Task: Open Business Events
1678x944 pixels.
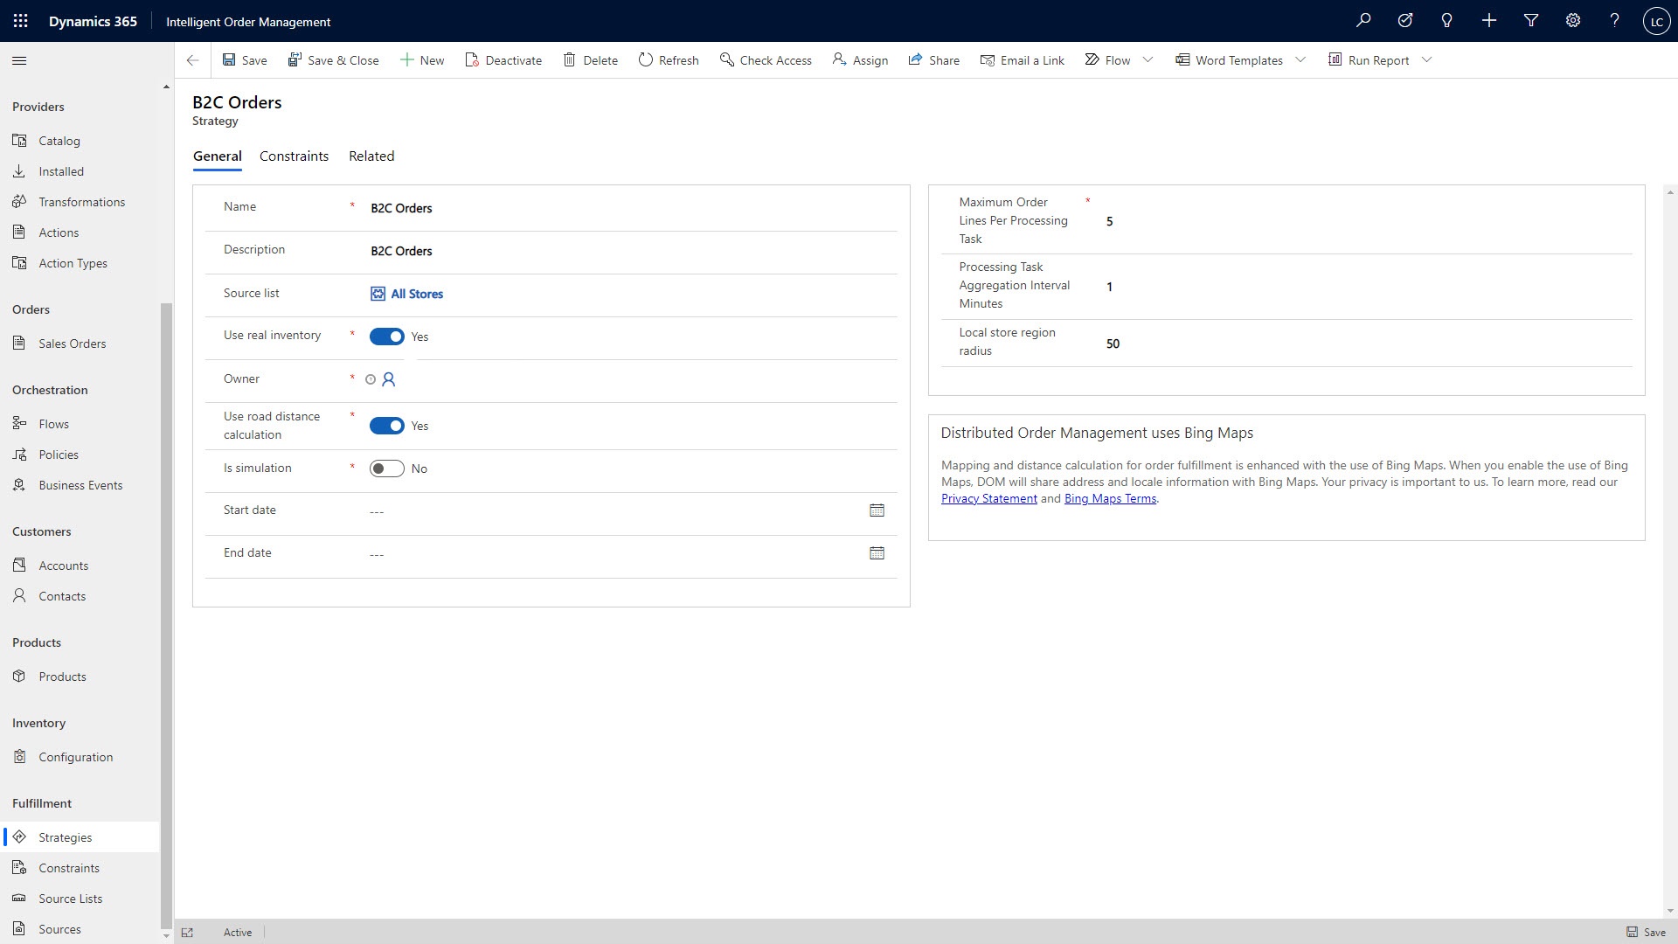Action: click(80, 485)
